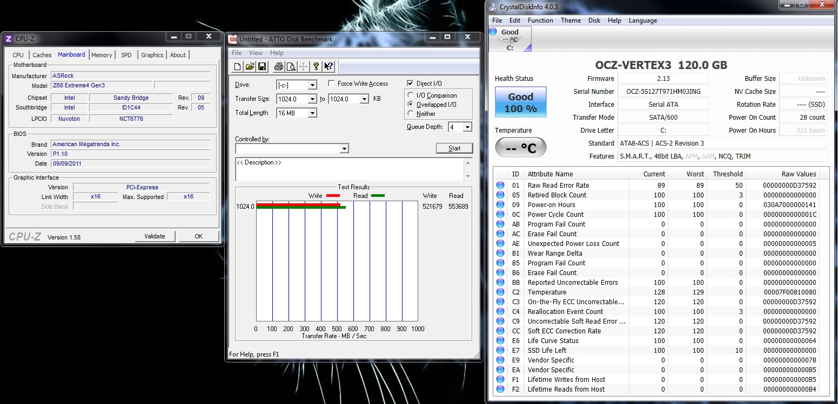
Task: Click the Save floppy icon in ATTO toolbar
Action: tap(262, 66)
